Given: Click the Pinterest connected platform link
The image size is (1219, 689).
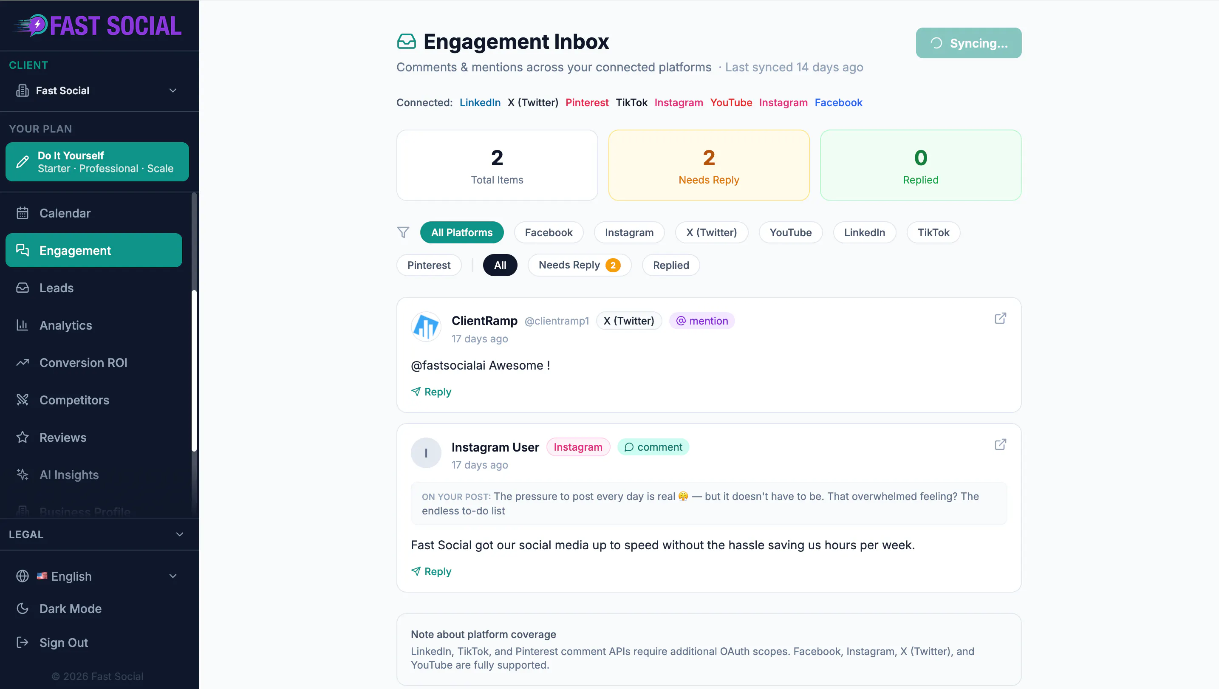Looking at the screenshot, I should pos(587,102).
